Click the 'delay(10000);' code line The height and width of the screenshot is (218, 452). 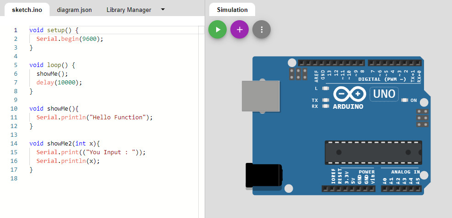tap(59, 83)
